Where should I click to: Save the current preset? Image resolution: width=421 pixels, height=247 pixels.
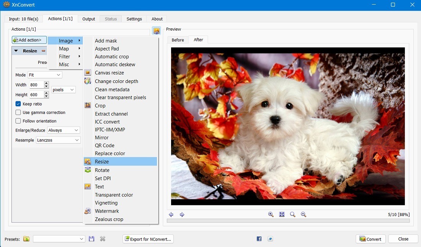coord(91,239)
